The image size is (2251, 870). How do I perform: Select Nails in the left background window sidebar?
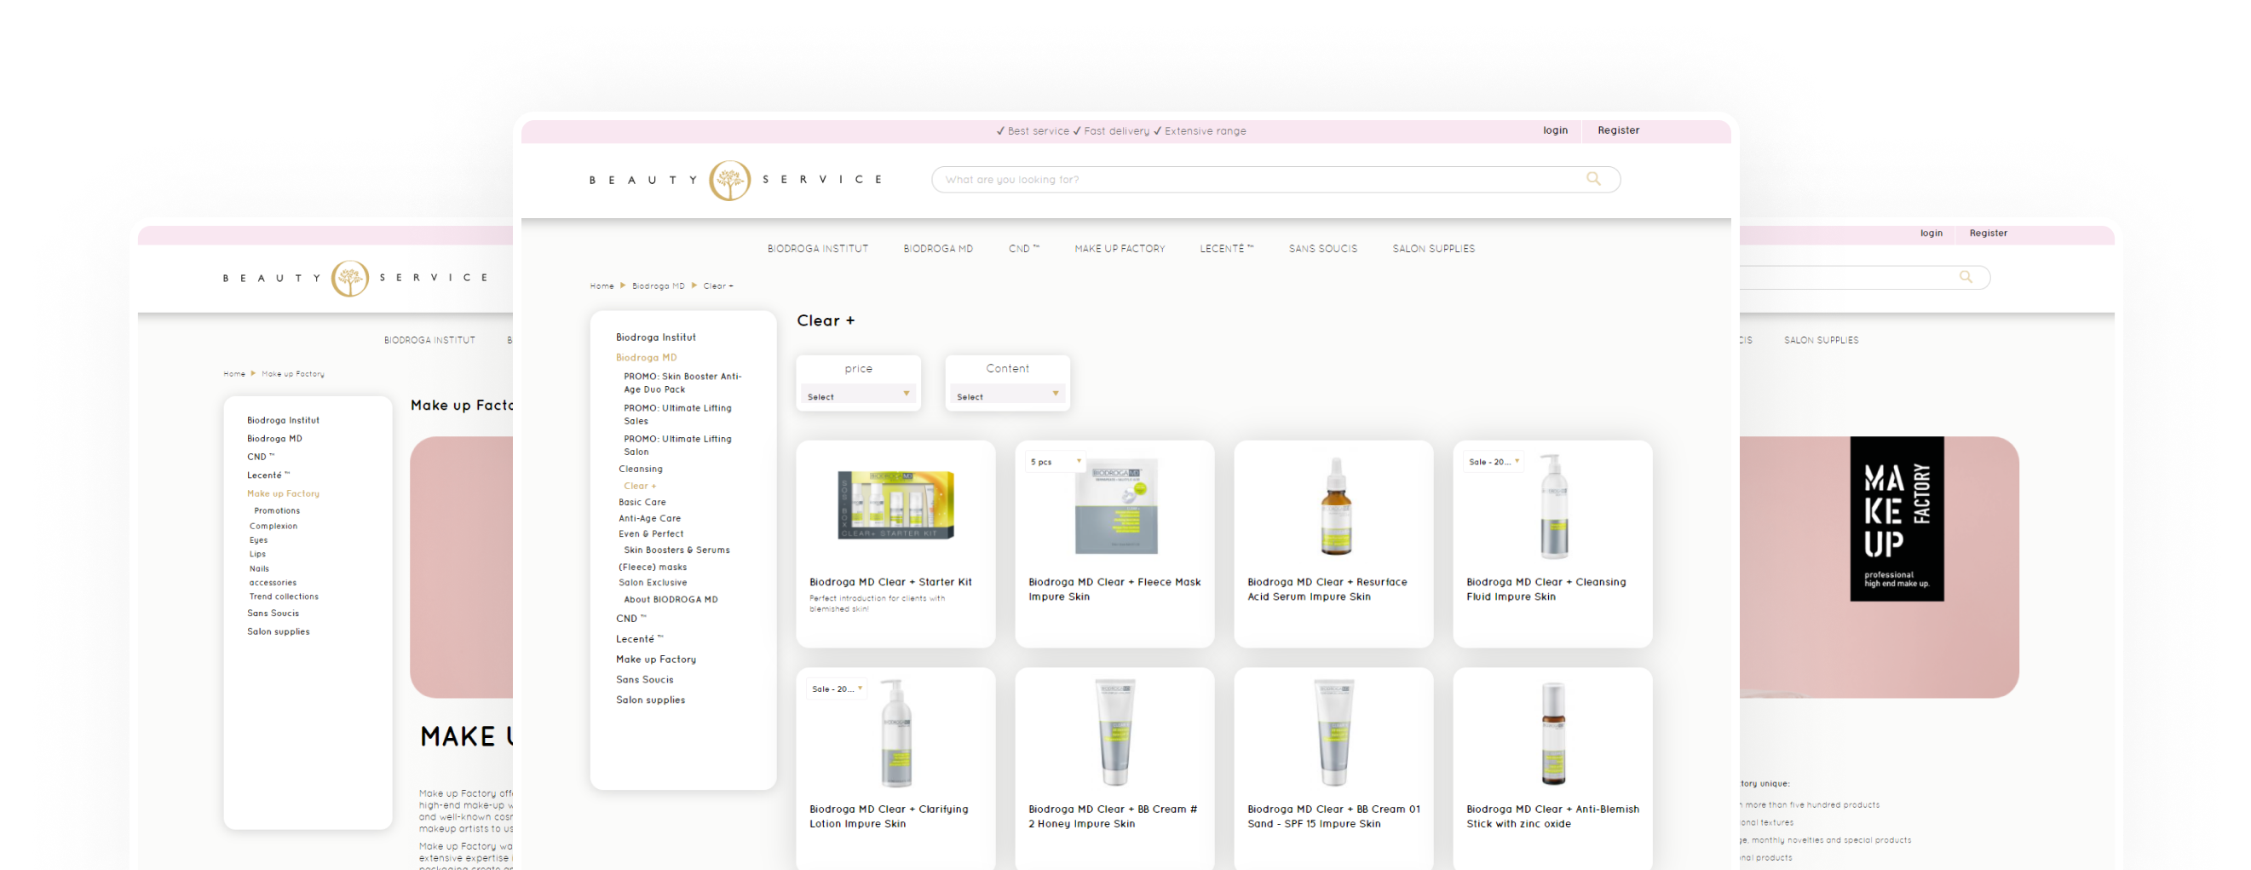click(259, 568)
